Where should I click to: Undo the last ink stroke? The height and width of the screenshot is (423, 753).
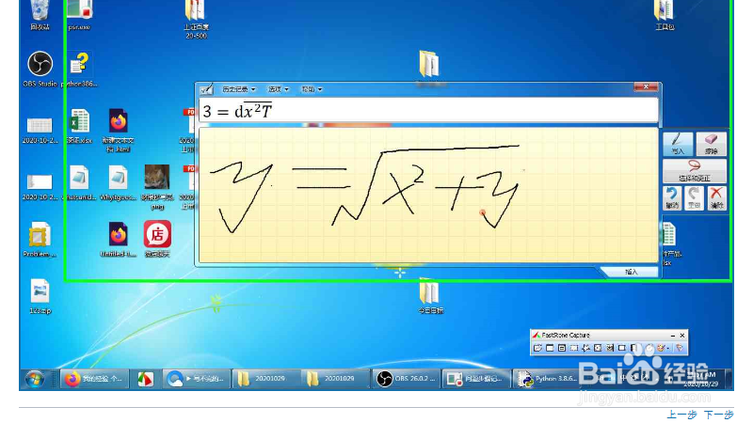(672, 197)
